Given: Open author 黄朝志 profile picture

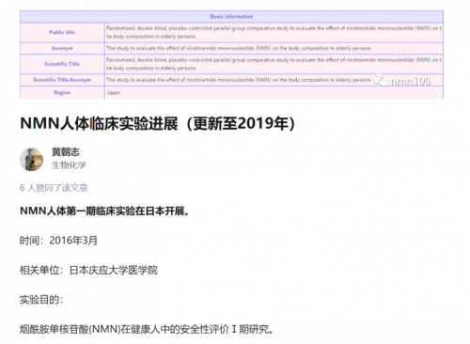Looking at the screenshot, I should point(31,160).
